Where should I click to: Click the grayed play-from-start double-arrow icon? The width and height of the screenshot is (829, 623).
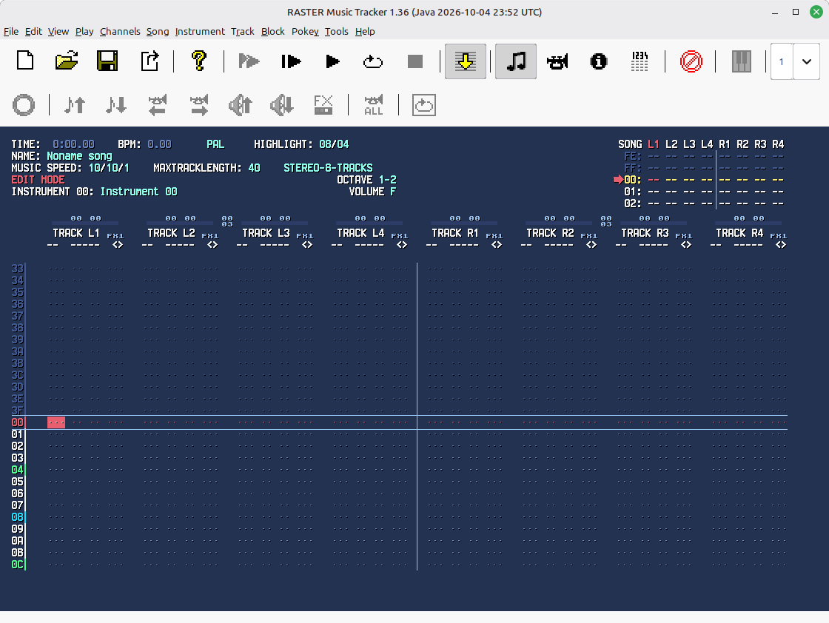click(249, 61)
